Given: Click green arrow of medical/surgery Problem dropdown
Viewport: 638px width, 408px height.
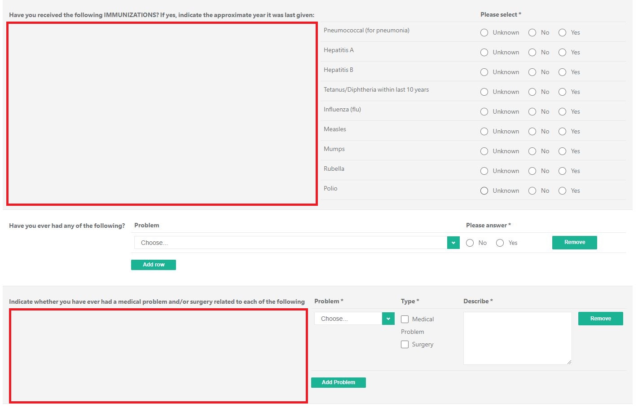Looking at the screenshot, I should pyautogui.click(x=388, y=319).
